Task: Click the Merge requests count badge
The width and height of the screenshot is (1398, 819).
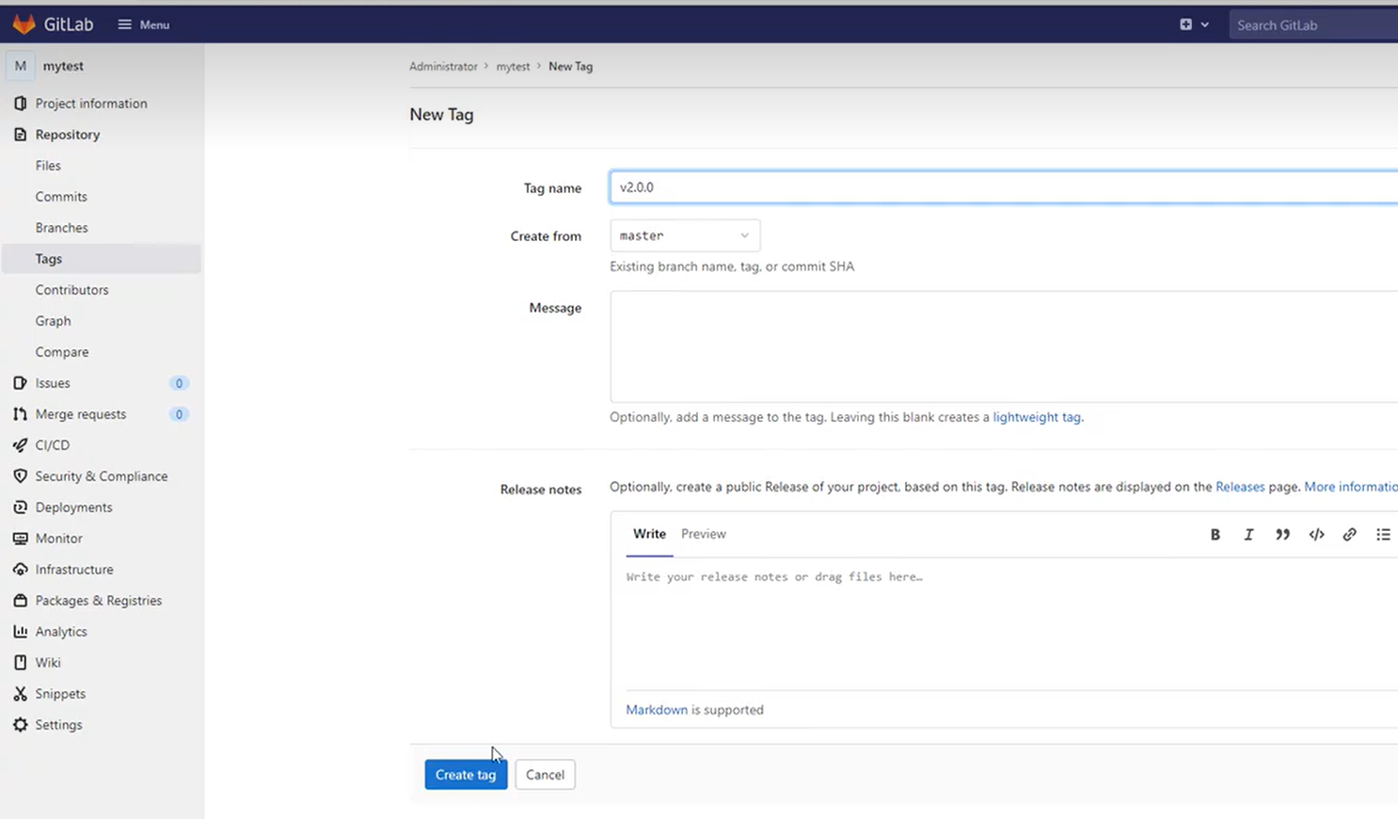Action: (179, 414)
